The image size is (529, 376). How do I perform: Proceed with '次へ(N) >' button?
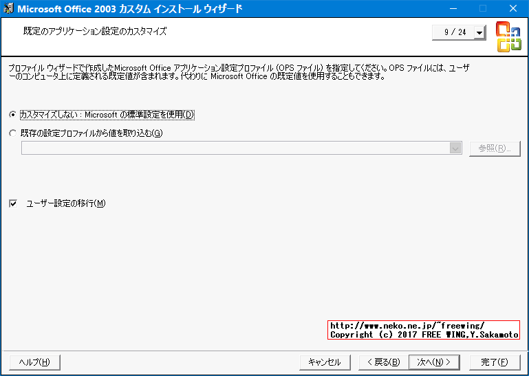coord(434,362)
